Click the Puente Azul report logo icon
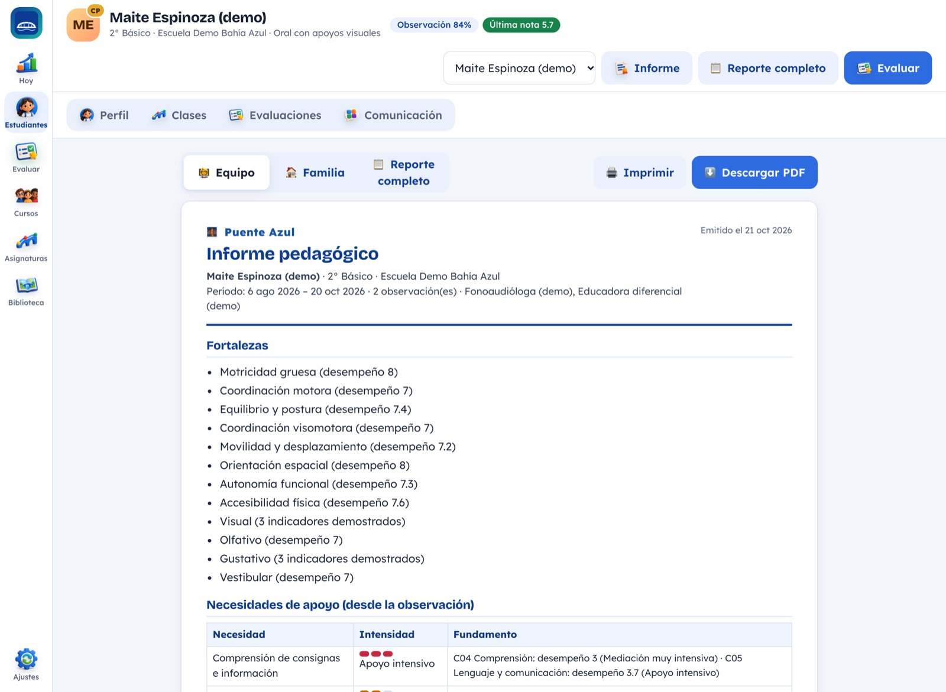This screenshot has width=946, height=692. coord(212,232)
